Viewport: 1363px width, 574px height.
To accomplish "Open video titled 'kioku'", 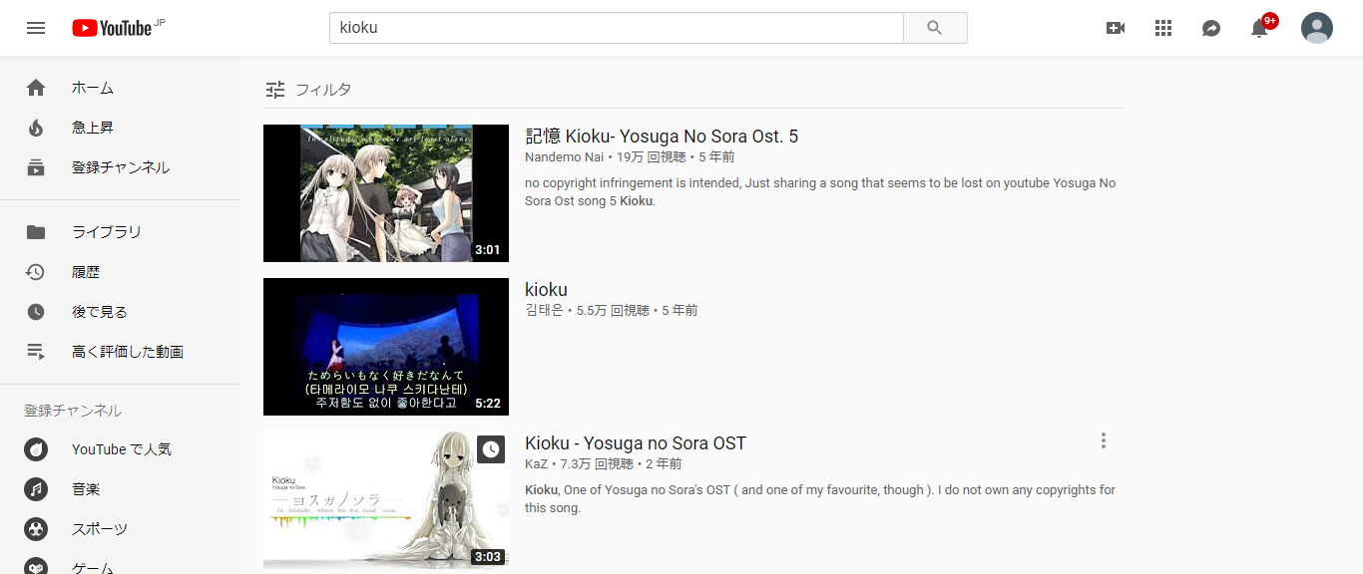I will click(x=546, y=290).
